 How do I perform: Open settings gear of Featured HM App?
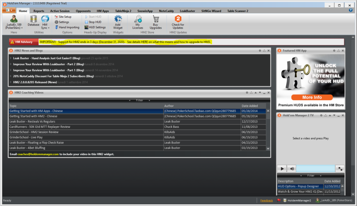[334, 51]
